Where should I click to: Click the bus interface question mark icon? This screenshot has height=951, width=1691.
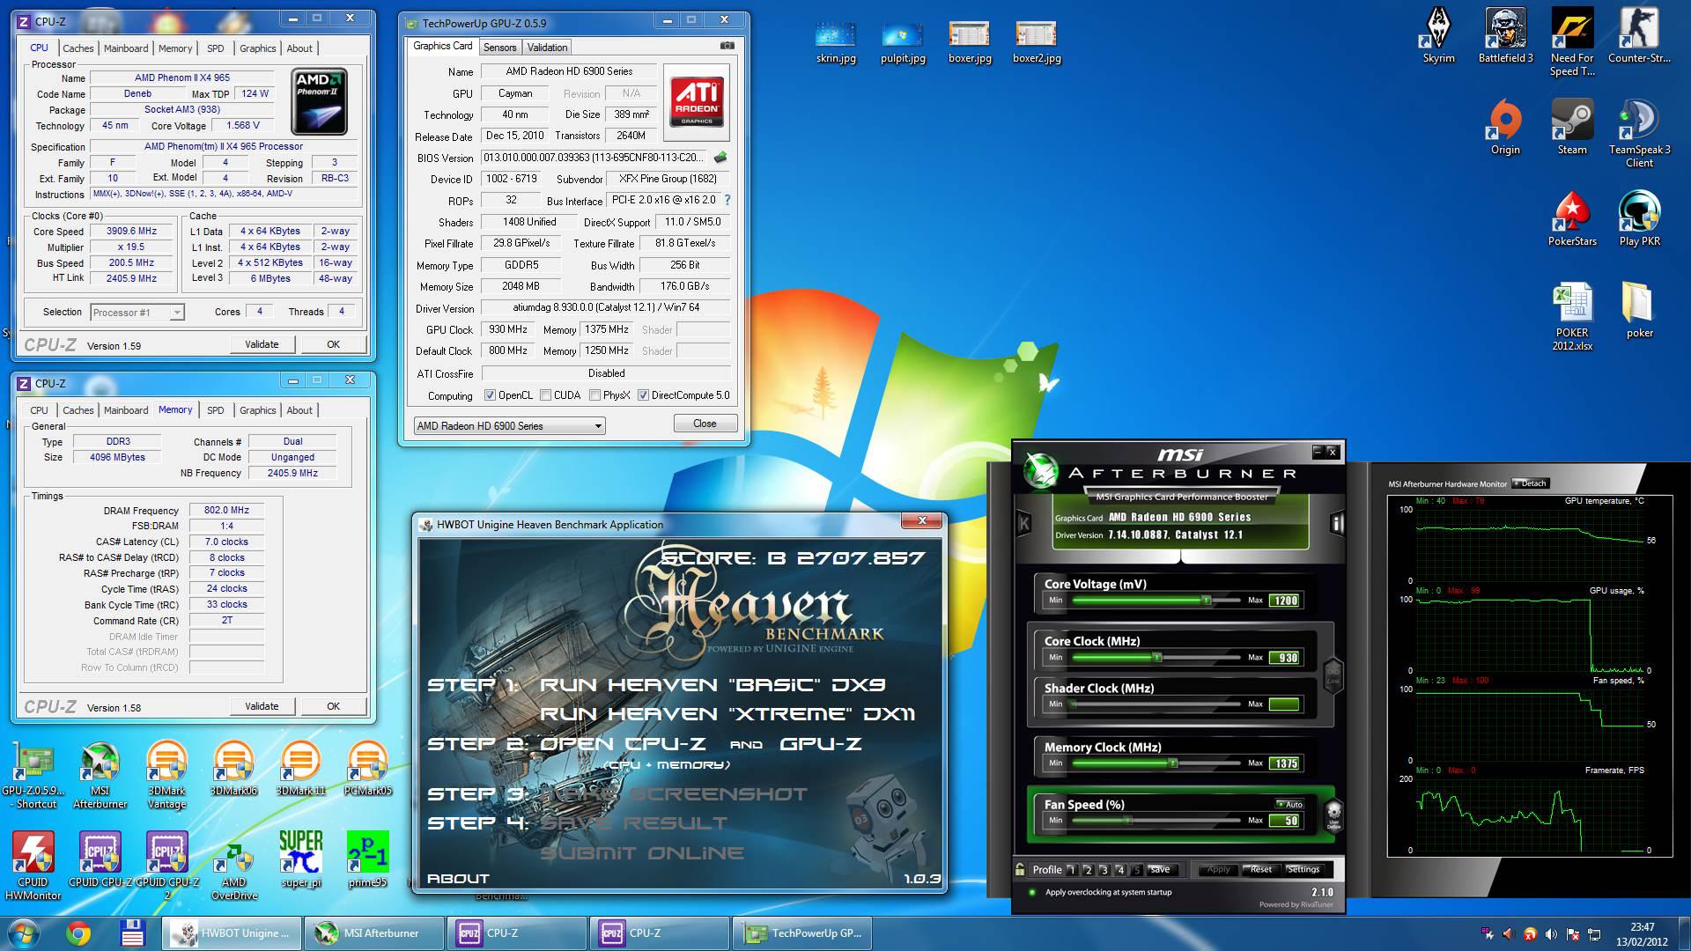point(727,201)
